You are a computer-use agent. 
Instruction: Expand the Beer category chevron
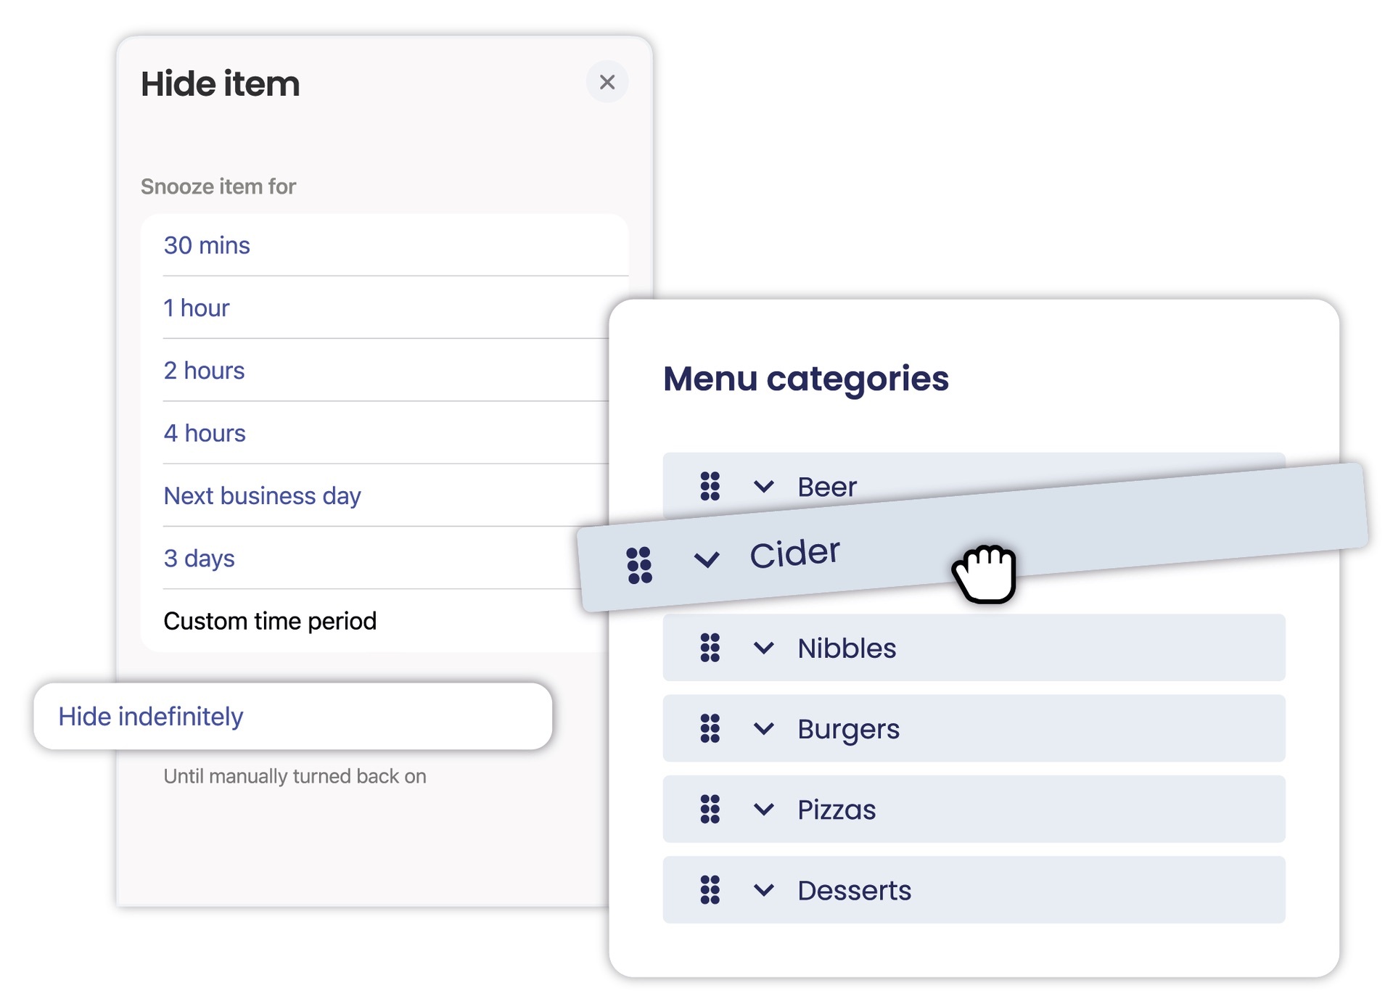763,486
